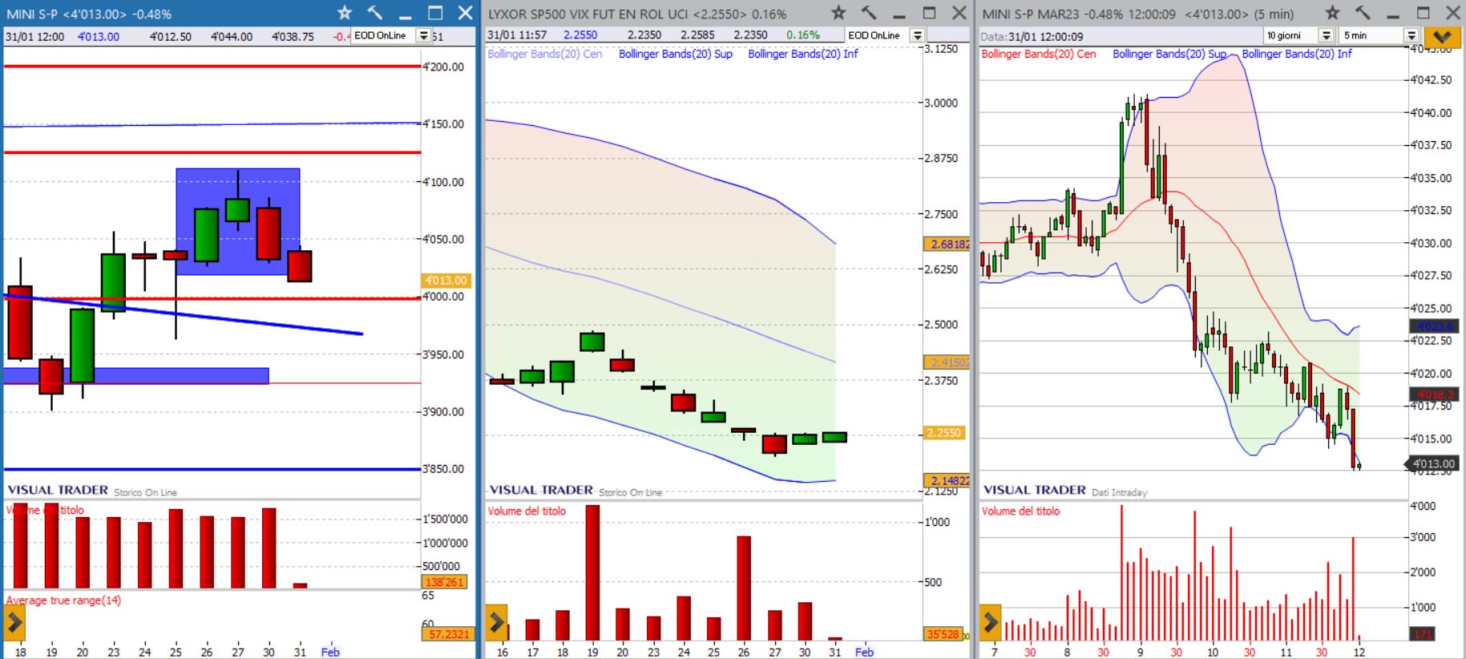The height and width of the screenshot is (659, 1466).
Task: Click the Bollinger Bands(20) Inf label in the MAR23 chart
Action: click(x=1297, y=54)
